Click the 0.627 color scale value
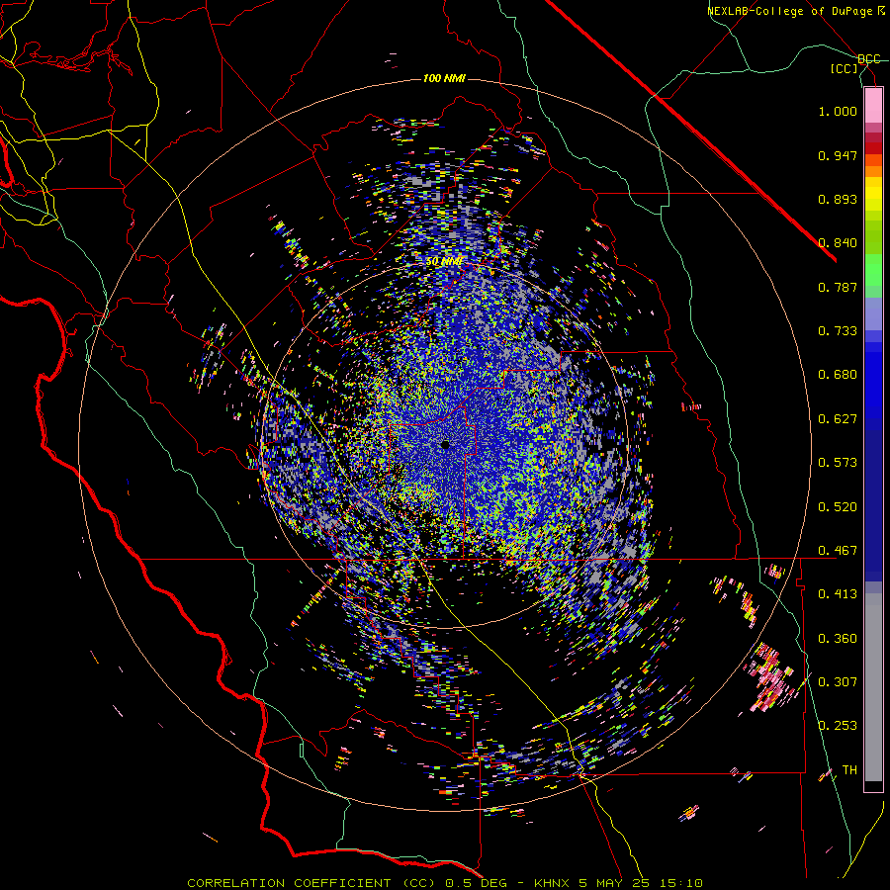This screenshot has height=890, width=890. tap(838, 419)
